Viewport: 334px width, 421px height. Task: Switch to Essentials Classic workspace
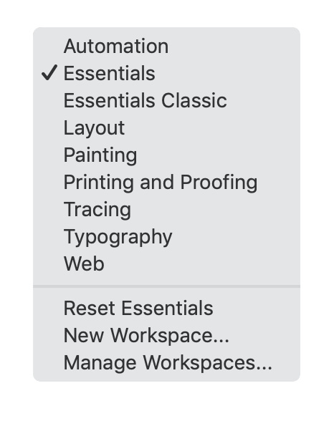(166, 100)
